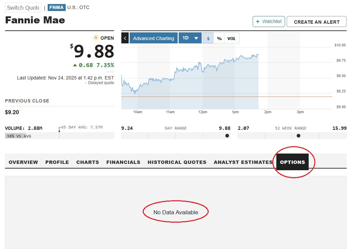Click the day range position marker

(x=227, y=136)
